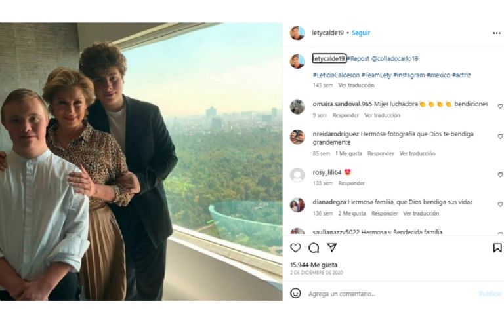Open the emoji picker in comment box

coord(296,294)
